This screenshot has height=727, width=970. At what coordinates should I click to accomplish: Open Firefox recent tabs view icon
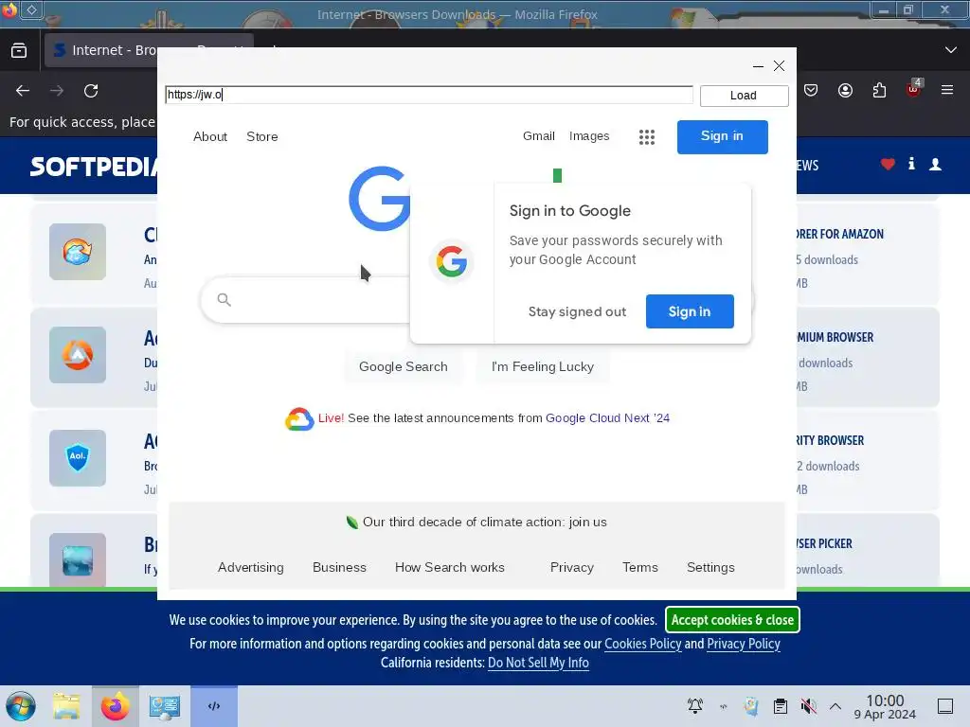pyautogui.click(x=19, y=50)
